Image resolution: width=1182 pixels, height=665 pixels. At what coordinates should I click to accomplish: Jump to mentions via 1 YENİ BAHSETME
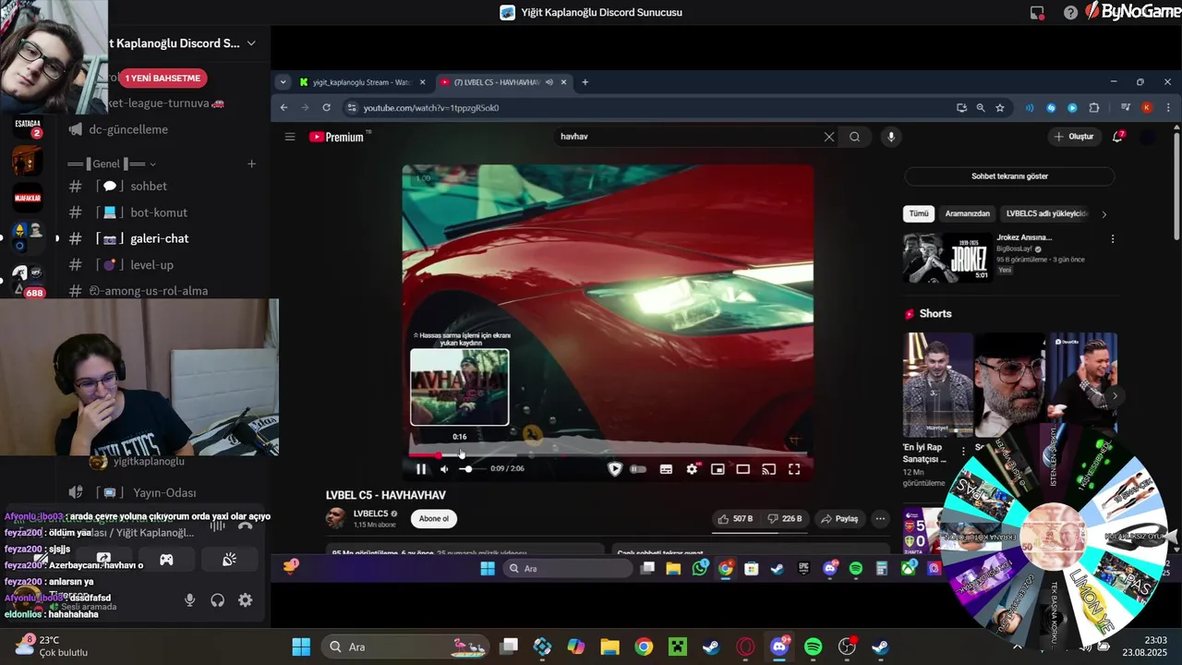pyautogui.click(x=163, y=79)
